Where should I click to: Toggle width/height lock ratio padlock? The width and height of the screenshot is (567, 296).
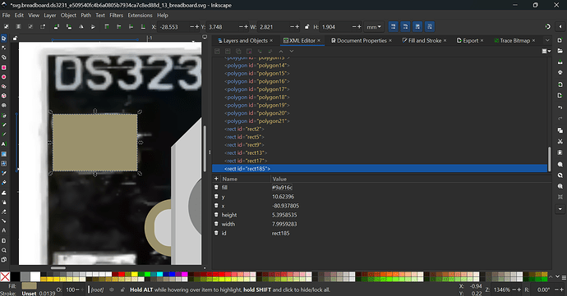coord(307,27)
